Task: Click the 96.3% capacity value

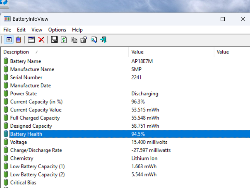Action: coord(138,102)
